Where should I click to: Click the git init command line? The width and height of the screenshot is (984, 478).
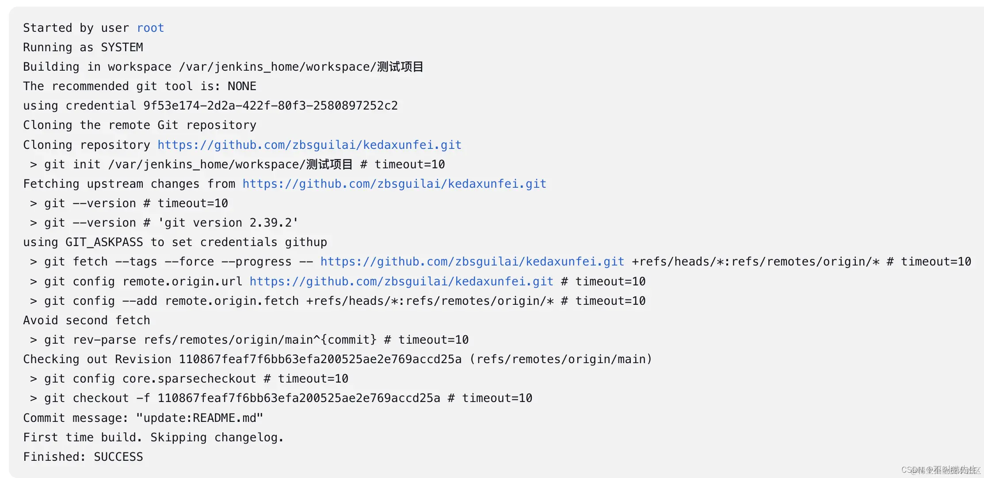237,164
